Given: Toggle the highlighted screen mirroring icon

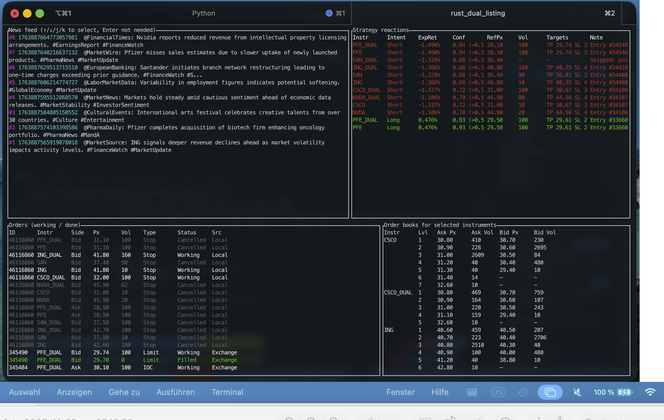Looking at the screenshot, I should (x=550, y=392).
